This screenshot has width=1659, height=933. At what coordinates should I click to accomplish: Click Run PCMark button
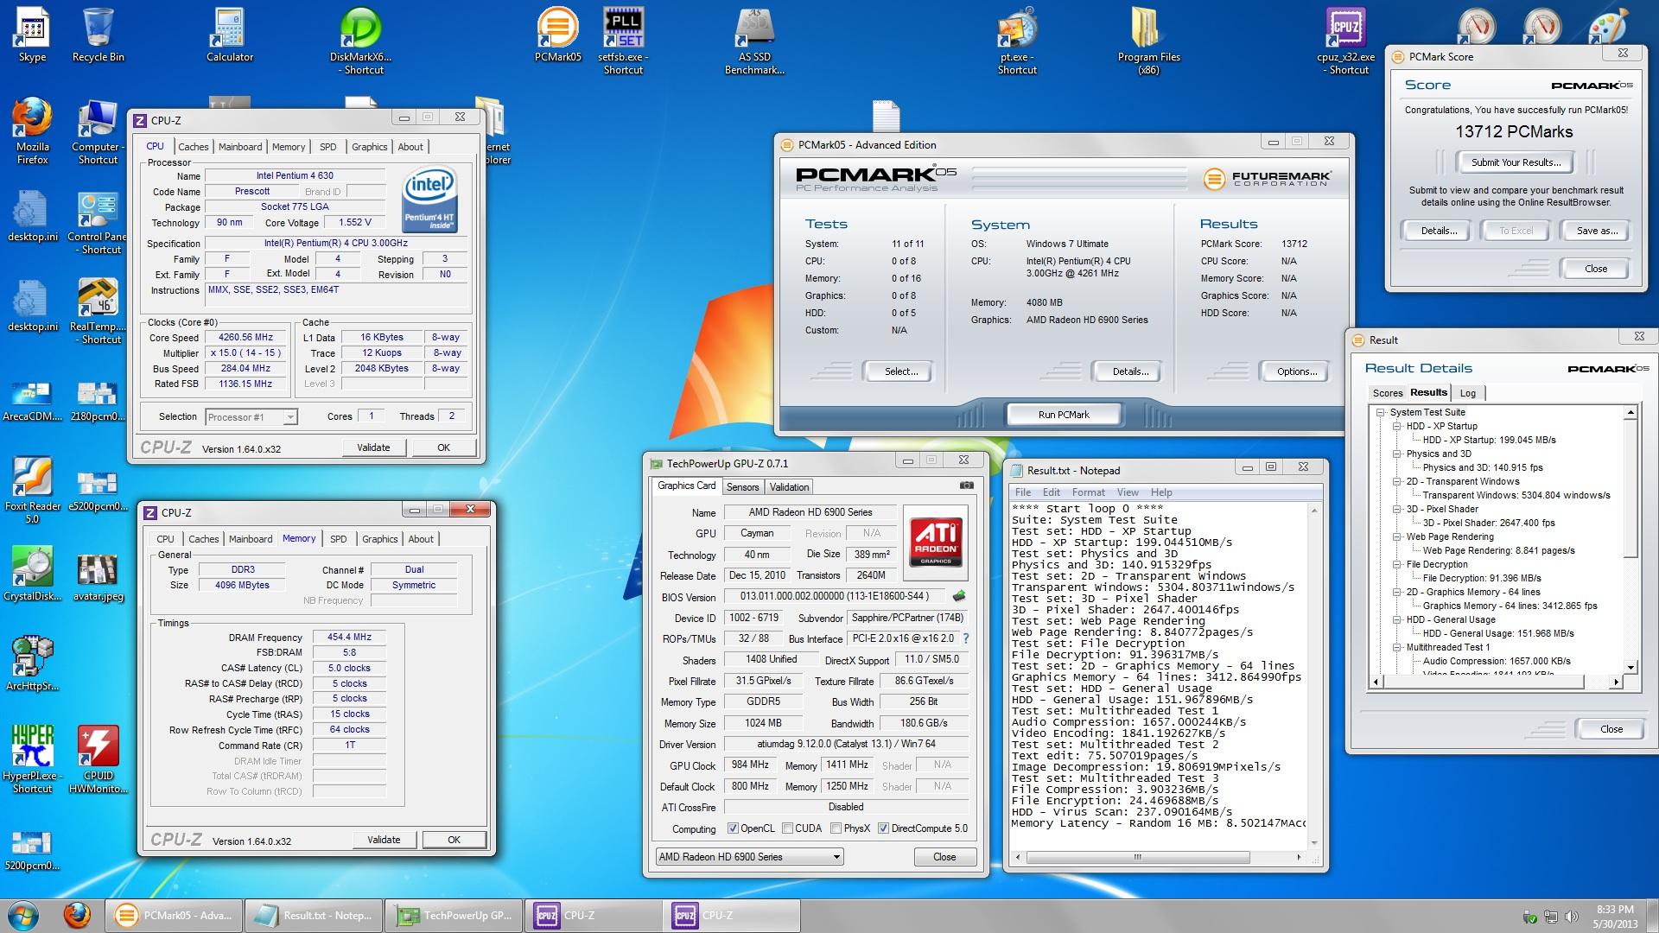coord(1064,415)
